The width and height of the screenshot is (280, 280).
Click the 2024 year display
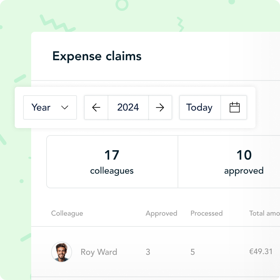(x=128, y=107)
